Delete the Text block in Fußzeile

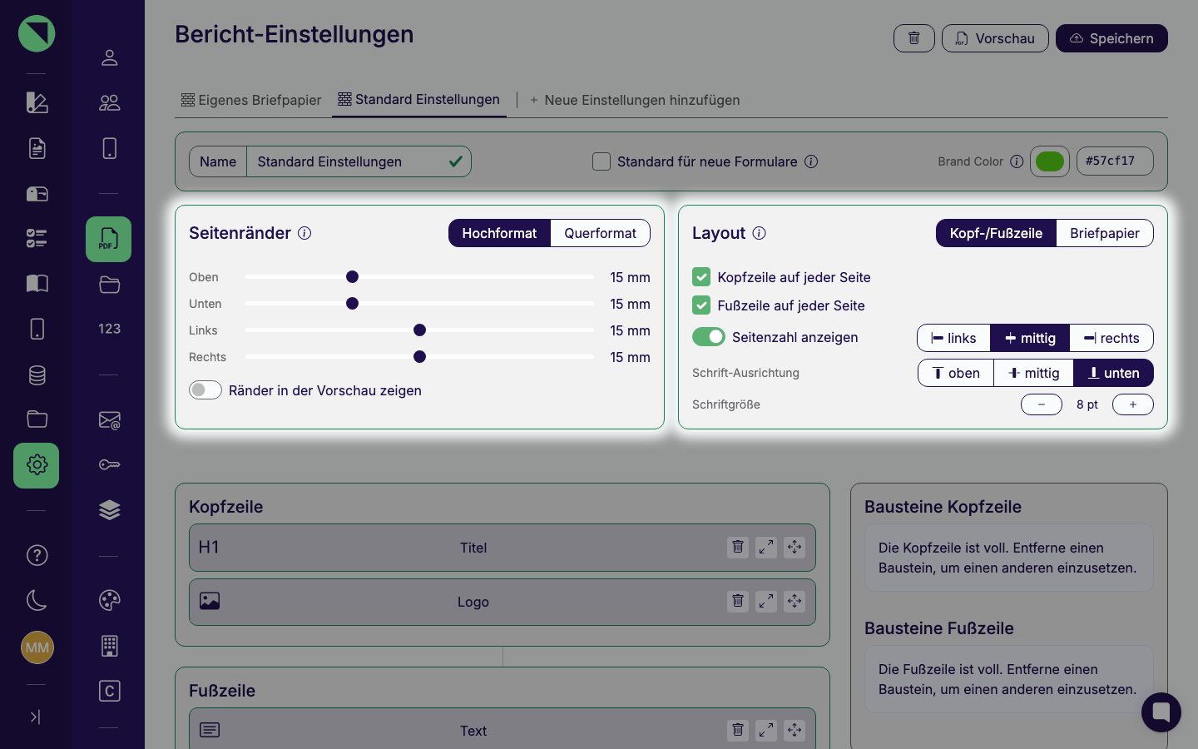click(738, 730)
